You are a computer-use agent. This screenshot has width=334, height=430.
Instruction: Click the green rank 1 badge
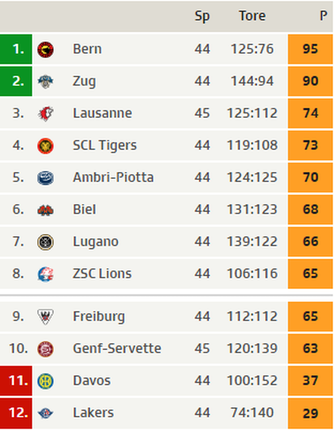click(x=16, y=49)
